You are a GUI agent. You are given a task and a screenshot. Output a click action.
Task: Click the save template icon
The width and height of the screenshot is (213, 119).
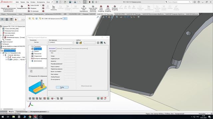(x=77, y=43)
